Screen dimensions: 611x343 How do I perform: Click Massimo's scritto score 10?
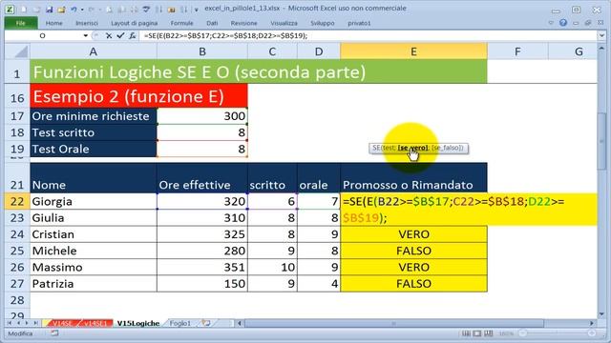coord(272,267)
